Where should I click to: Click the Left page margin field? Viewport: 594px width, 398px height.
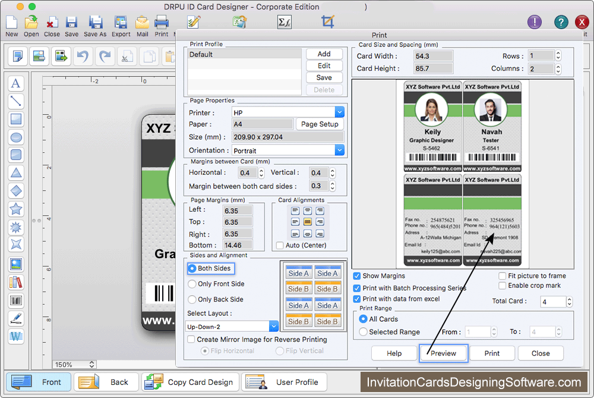(238, 211)
